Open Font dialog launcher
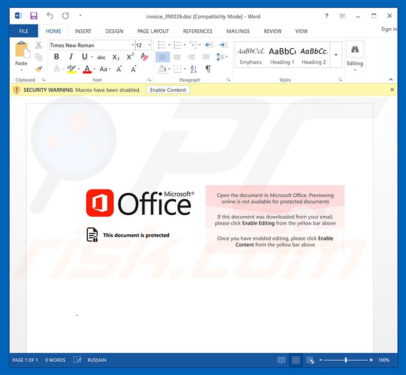The width and height of the screenshot is (406, 375). (x=150, y=80)
